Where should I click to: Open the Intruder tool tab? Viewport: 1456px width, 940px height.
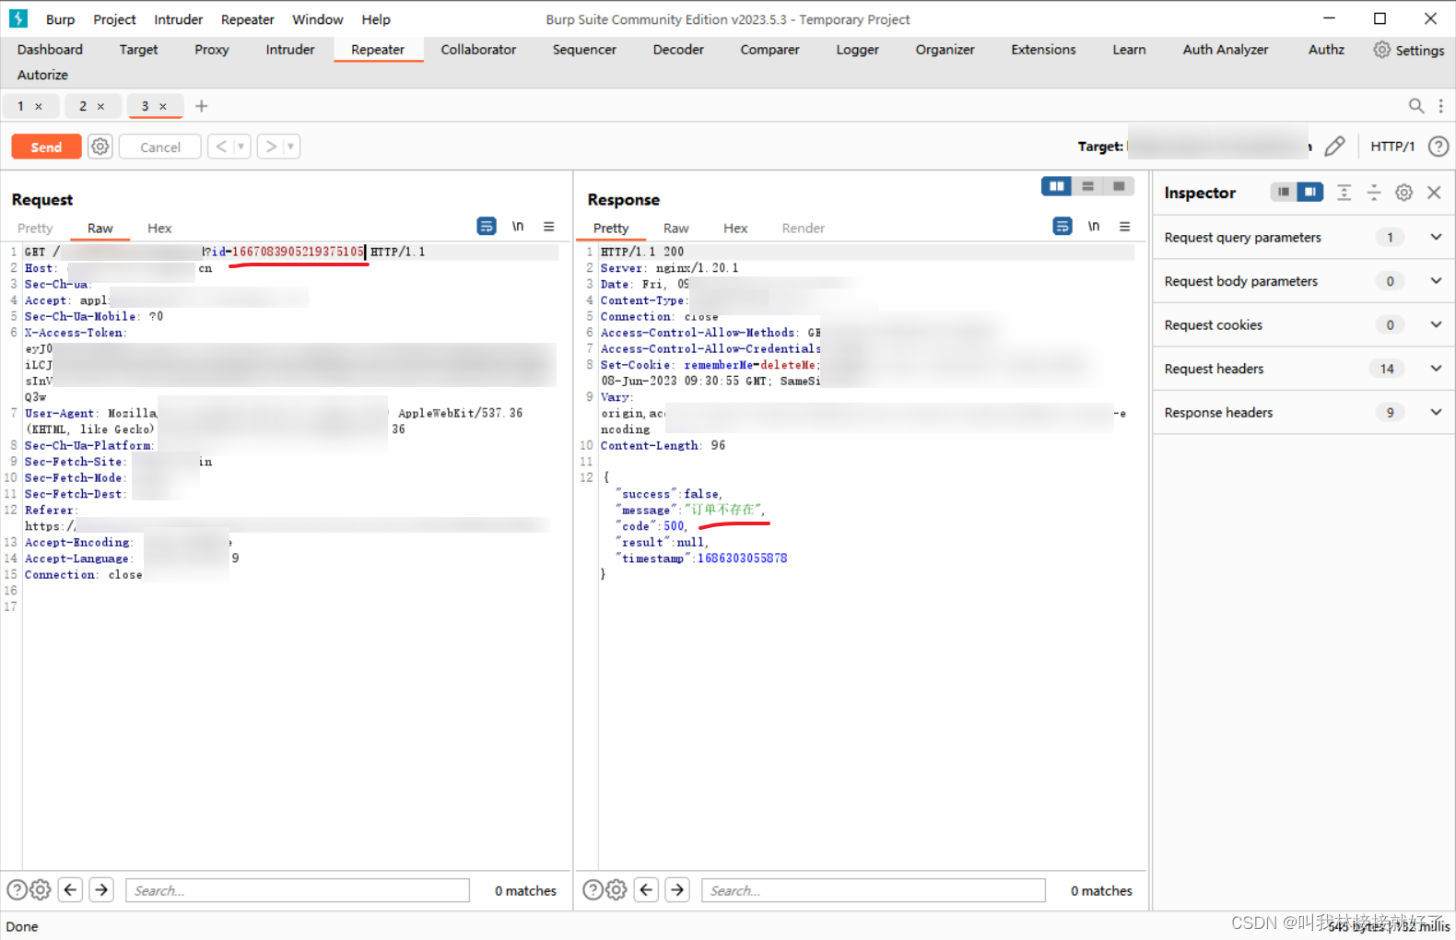point(290,50)
